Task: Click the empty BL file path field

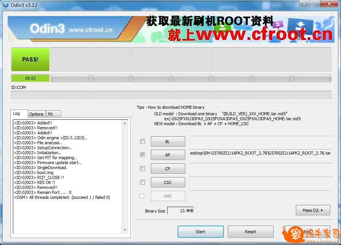Action: click(261, 141)
